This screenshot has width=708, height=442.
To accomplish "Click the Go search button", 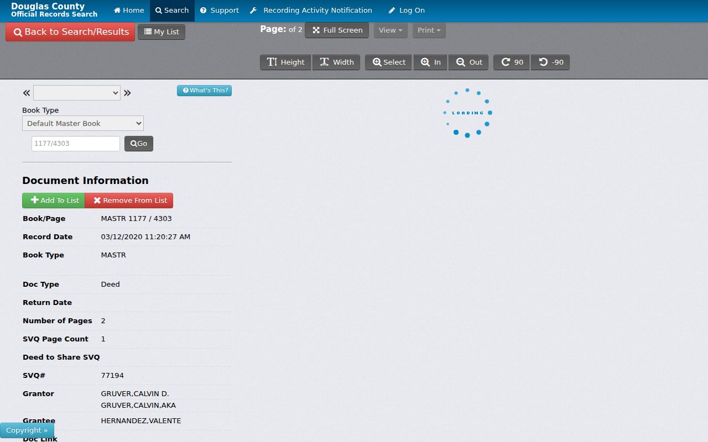I will [139, 144].
